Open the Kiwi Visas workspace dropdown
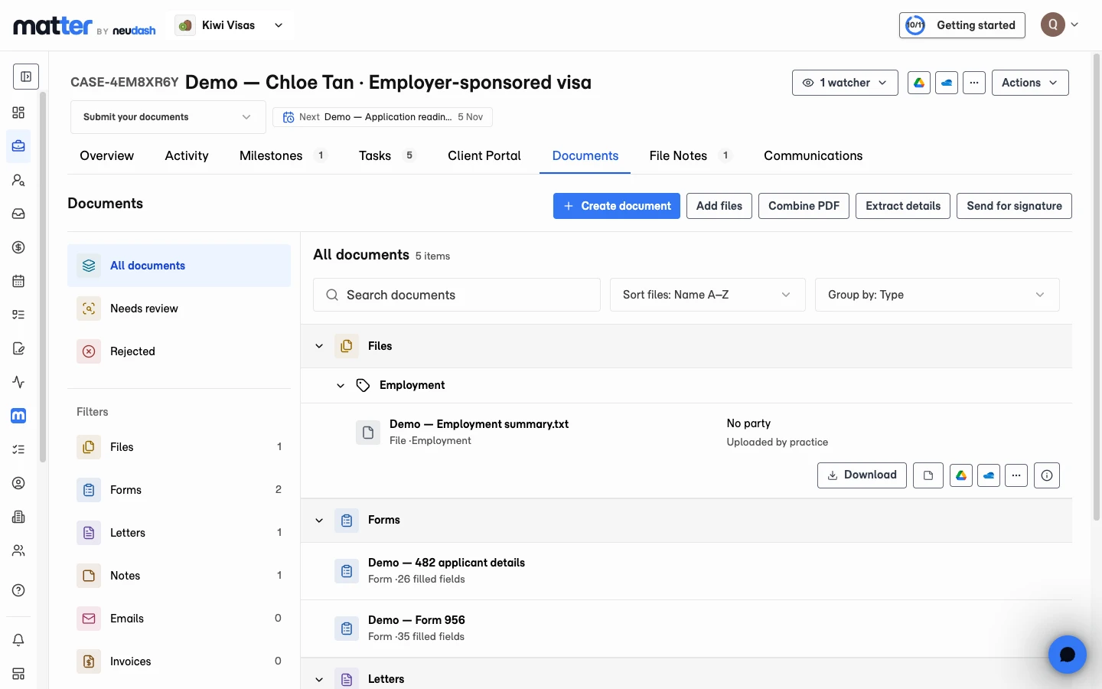This screenshot has height=689, width=1102. (x=230, y=25)
